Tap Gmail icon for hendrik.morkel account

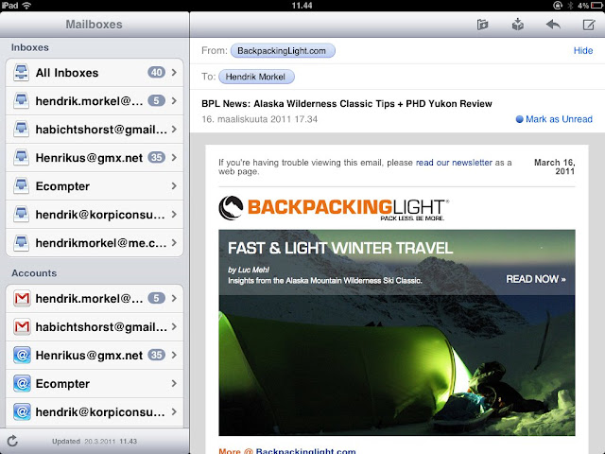22,299
